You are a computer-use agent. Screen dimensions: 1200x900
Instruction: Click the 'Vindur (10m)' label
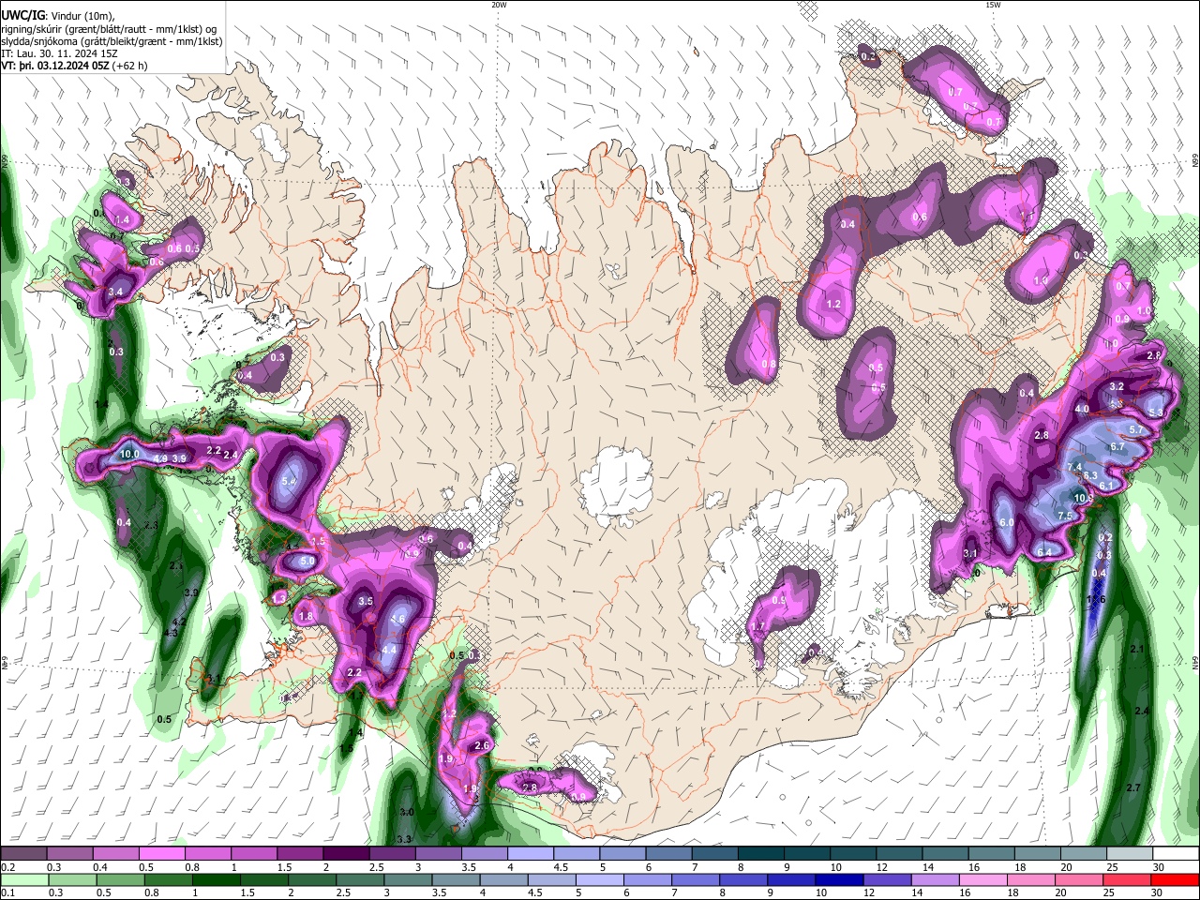[x=82, y=16]
